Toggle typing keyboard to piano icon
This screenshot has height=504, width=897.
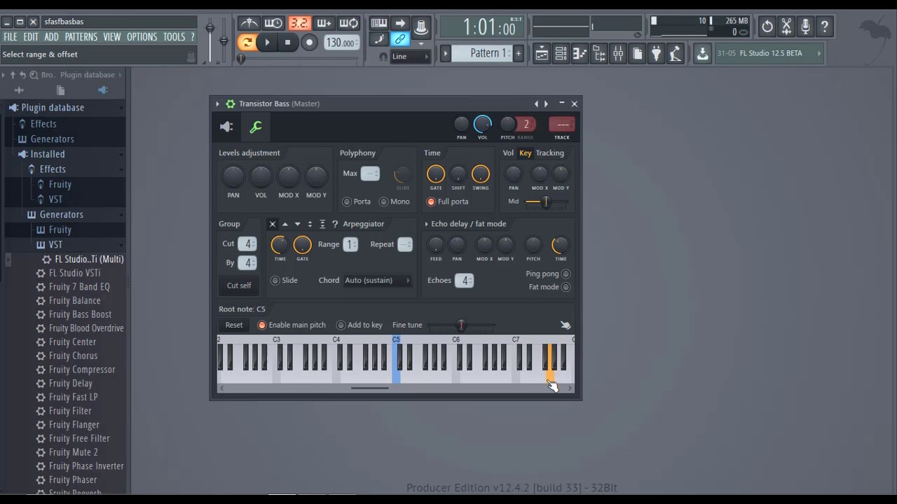click(x=379, y=23)
